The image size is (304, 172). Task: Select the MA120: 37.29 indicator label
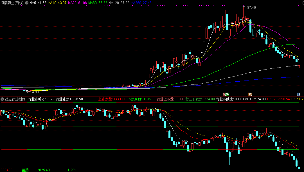[x=119, y=3]
